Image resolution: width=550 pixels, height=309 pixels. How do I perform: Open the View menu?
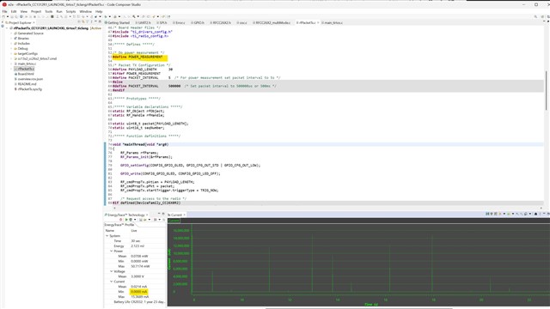(23, 11)
